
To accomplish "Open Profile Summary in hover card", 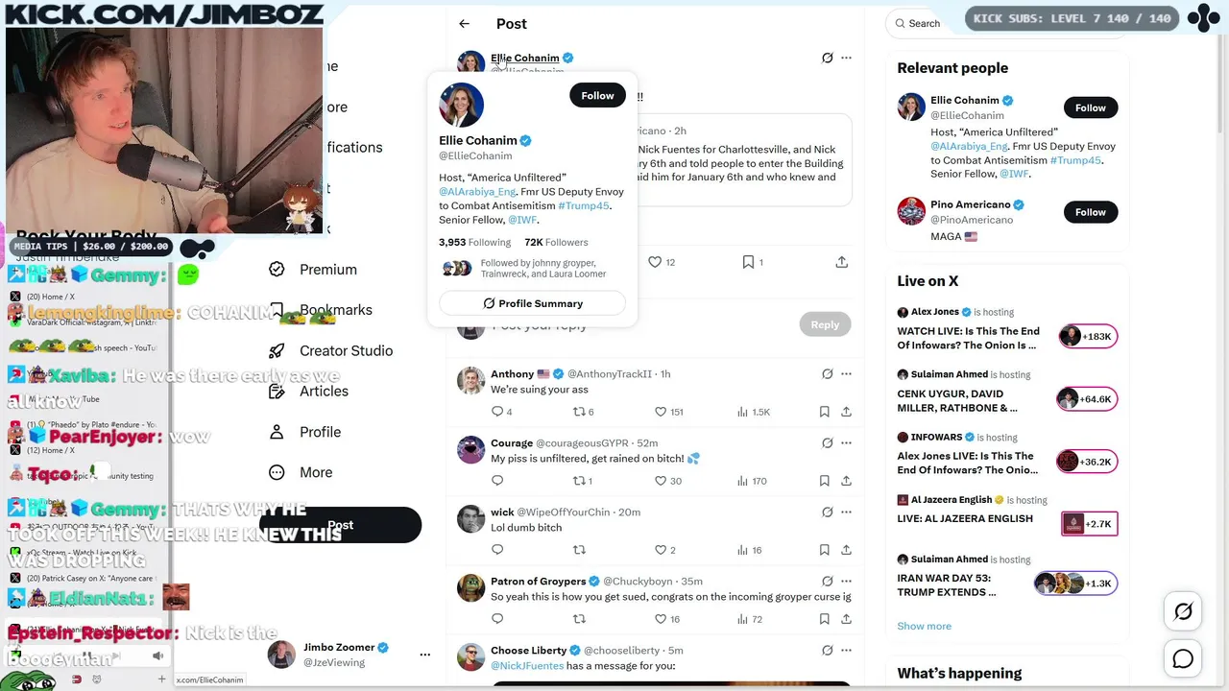I will point(532,303).
